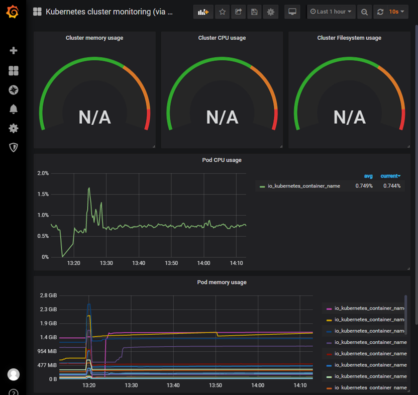Screen dimensions: 418x395
Task: Open the Pod CPU usage panel menu
Action: (x=222, y=160)
